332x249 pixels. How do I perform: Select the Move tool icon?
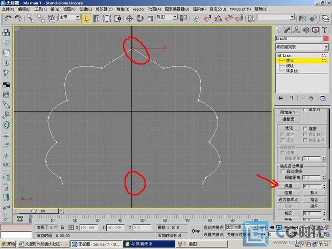pyautogui.click(x=130, y=18)
